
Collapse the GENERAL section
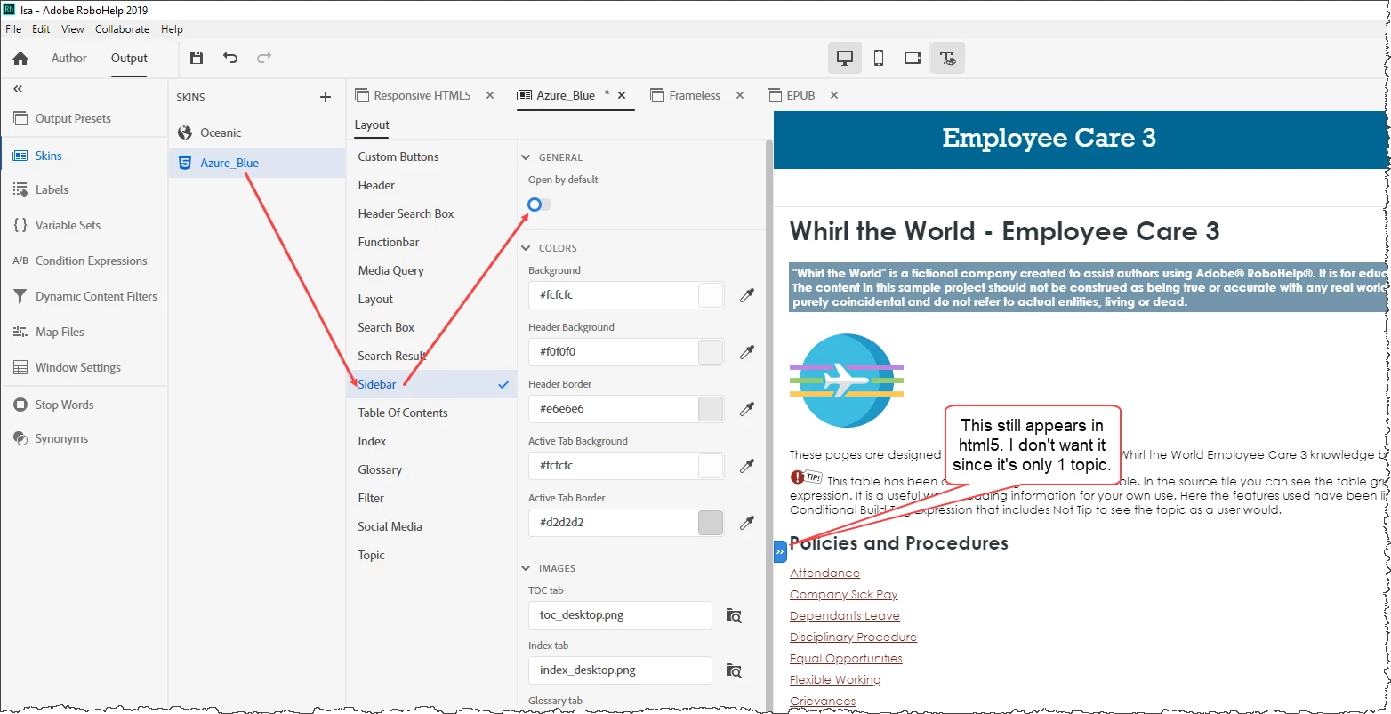pos(526,157)
